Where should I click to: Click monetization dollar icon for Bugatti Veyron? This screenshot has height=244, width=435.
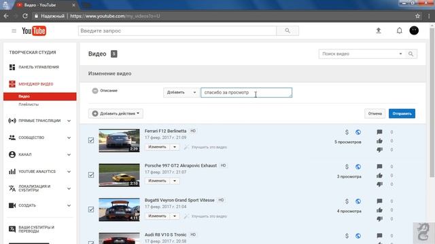tap(347, 201)
